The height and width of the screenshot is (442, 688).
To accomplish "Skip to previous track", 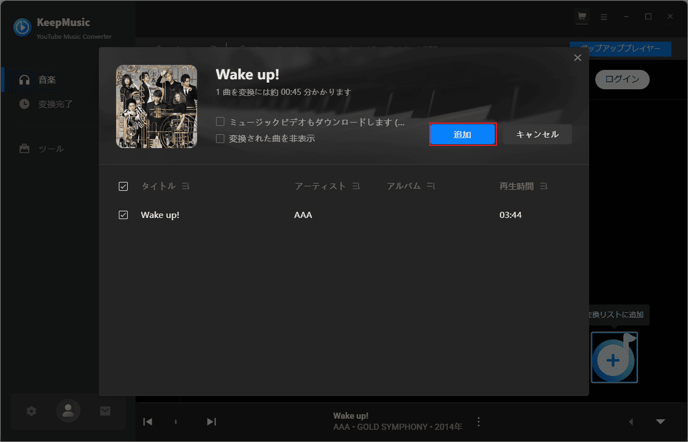I will point(148,422).
